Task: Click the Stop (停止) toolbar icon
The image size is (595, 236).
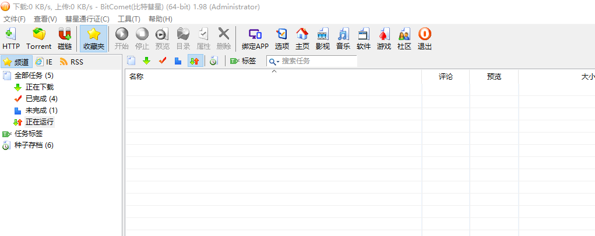Action: (142, 38)
